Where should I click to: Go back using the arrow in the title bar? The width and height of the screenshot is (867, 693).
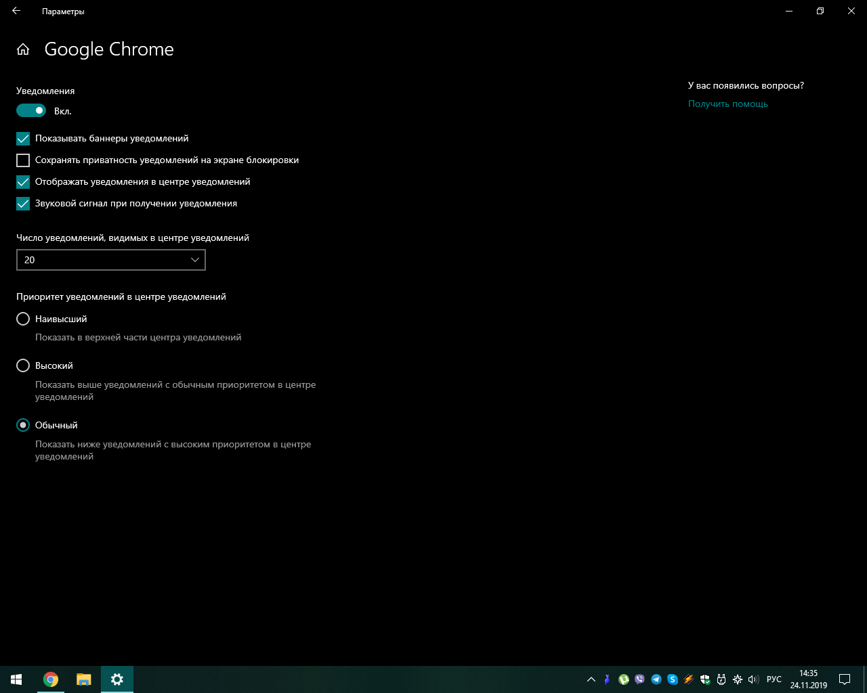16,11
